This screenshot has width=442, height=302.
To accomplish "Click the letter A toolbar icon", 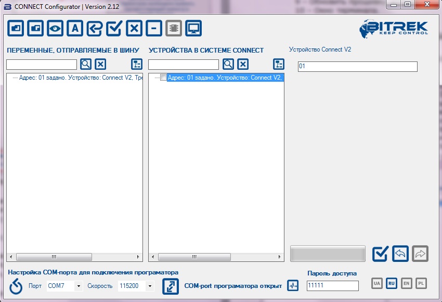I will pyautogui.click(x=74, y=29).
